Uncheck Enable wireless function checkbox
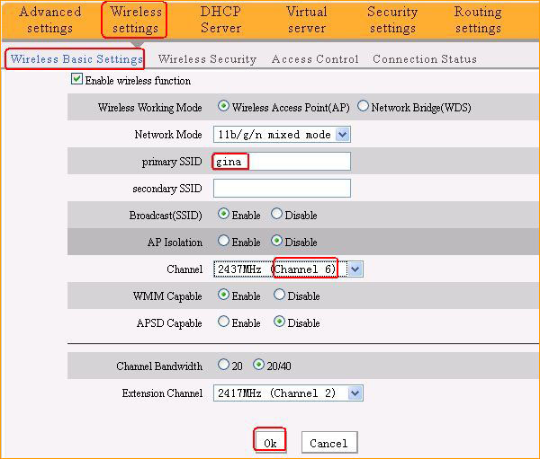Screen dimensions: 540x459 [x=76, y=80]
